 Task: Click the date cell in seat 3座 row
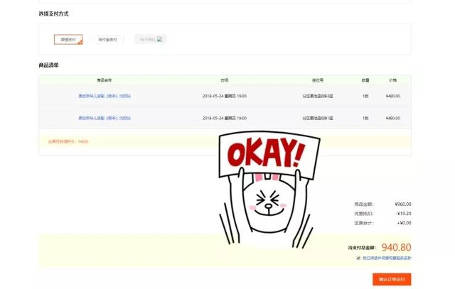pyautogui.click(x=225, y=96)
